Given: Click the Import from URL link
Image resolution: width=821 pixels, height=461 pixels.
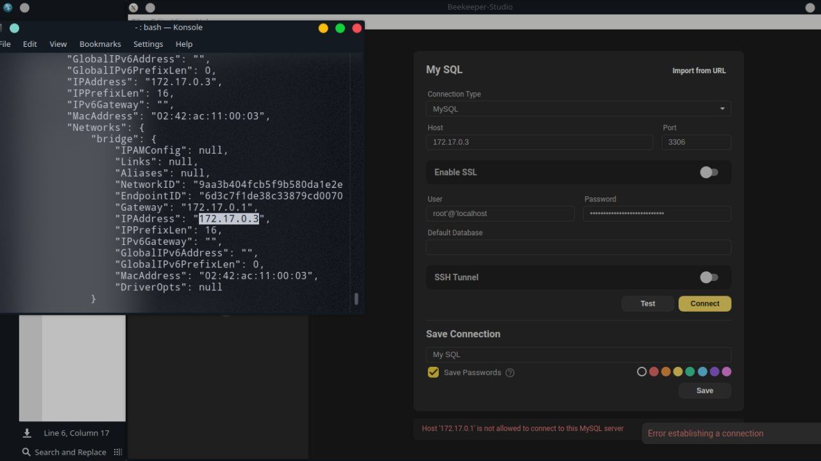Looking at the screenshot, I should pyautogui.click(x=699, y=71).
